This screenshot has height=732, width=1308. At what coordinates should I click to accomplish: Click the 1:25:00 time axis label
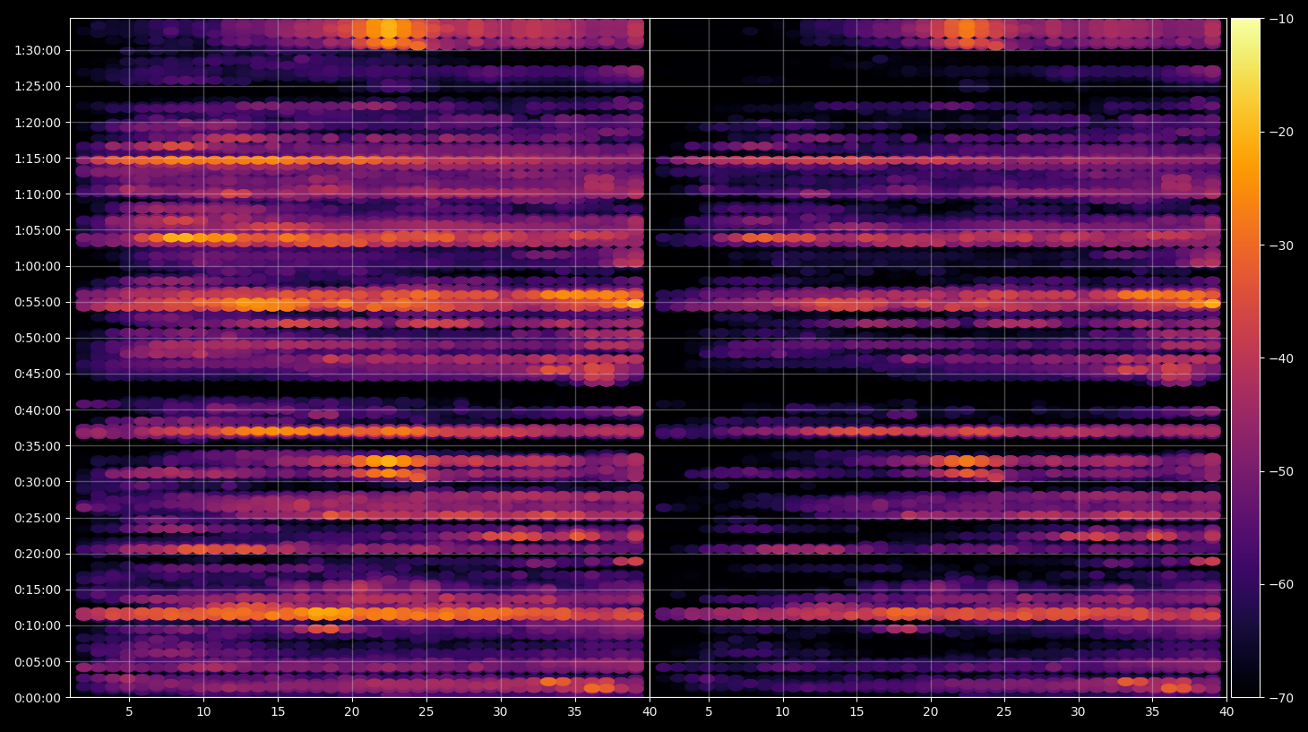[38, 86]
